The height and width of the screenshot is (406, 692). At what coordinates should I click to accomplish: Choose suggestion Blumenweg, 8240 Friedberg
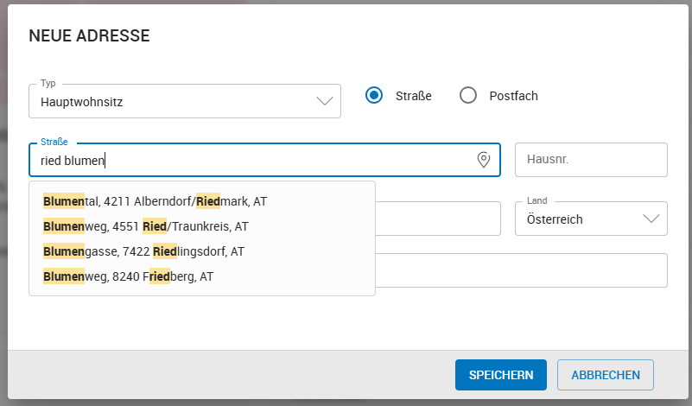tap(128, 276)
